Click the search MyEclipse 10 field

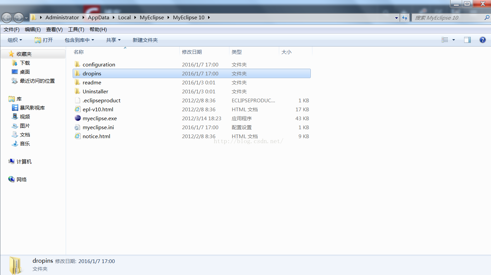[448, 18]
